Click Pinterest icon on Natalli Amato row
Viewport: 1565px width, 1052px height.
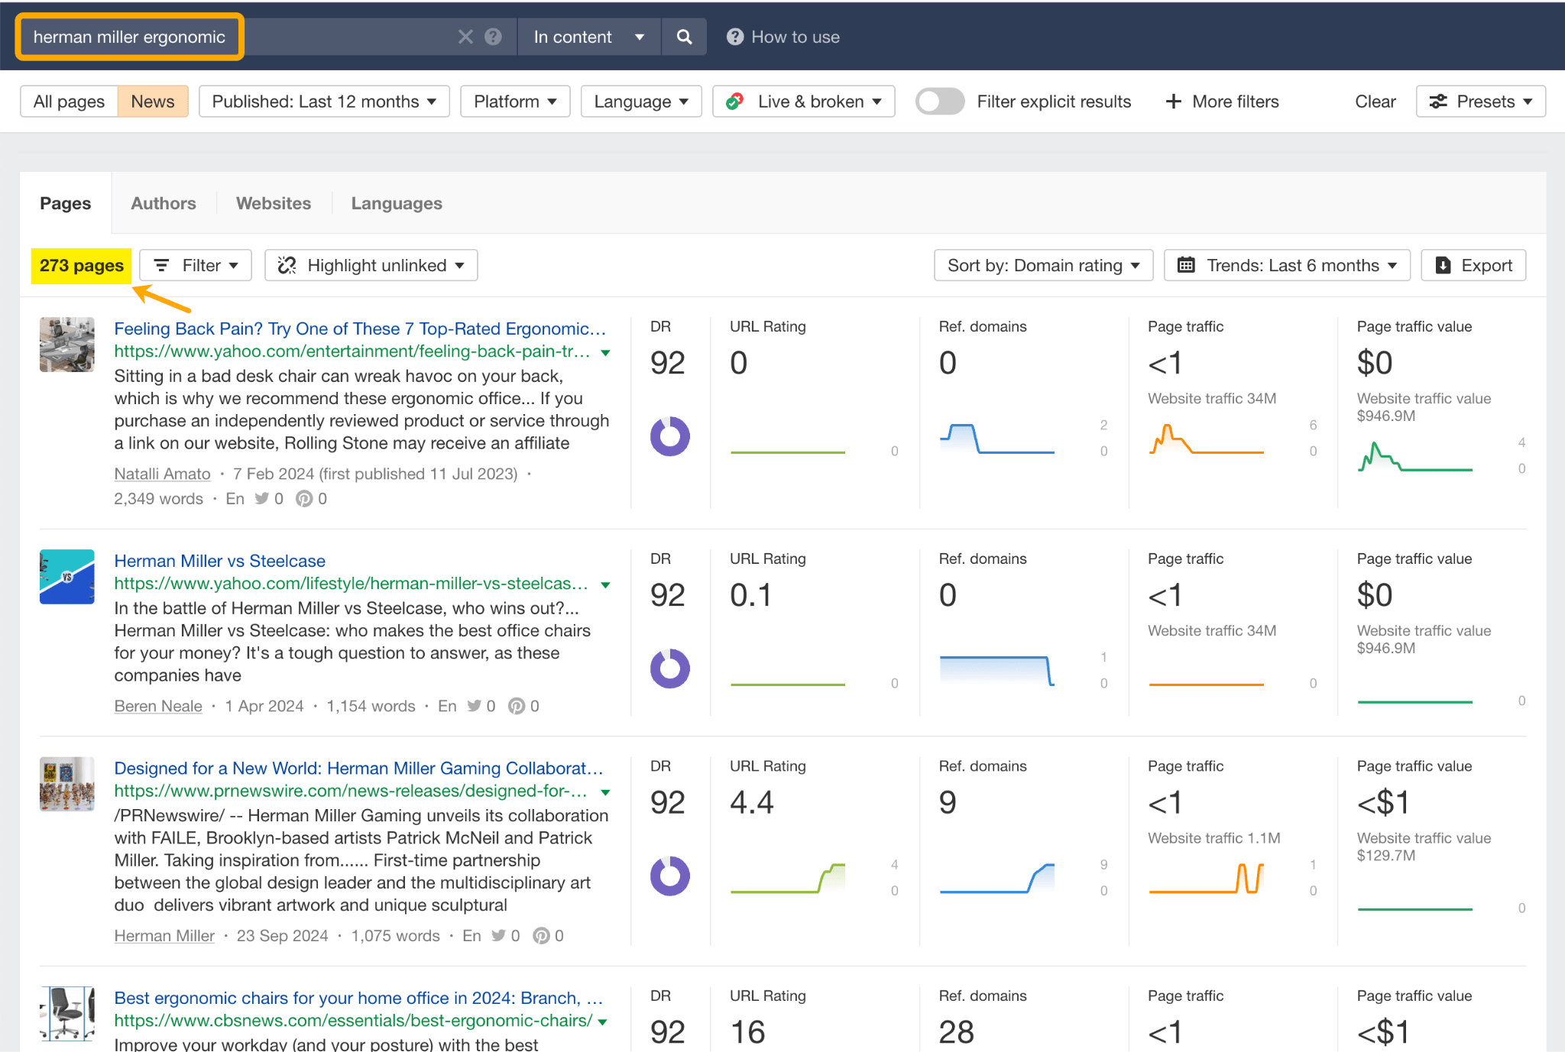point(304,498)
